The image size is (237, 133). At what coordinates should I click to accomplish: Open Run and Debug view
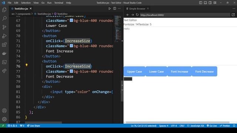(4, 36)
